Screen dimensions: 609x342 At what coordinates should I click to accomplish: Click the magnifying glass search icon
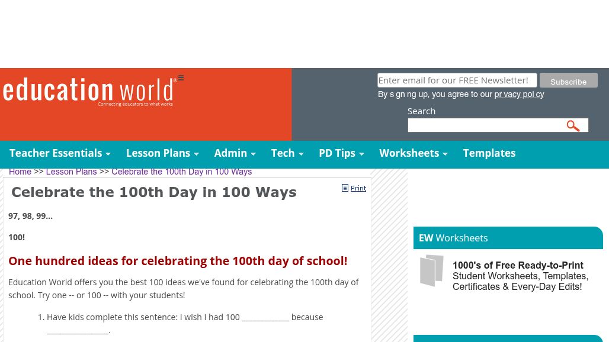[x=573, y=126]
